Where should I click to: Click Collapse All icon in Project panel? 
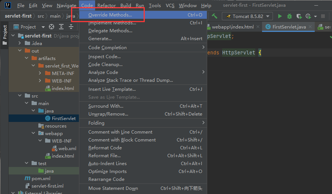pyautogui.click(x=71, y=27)
